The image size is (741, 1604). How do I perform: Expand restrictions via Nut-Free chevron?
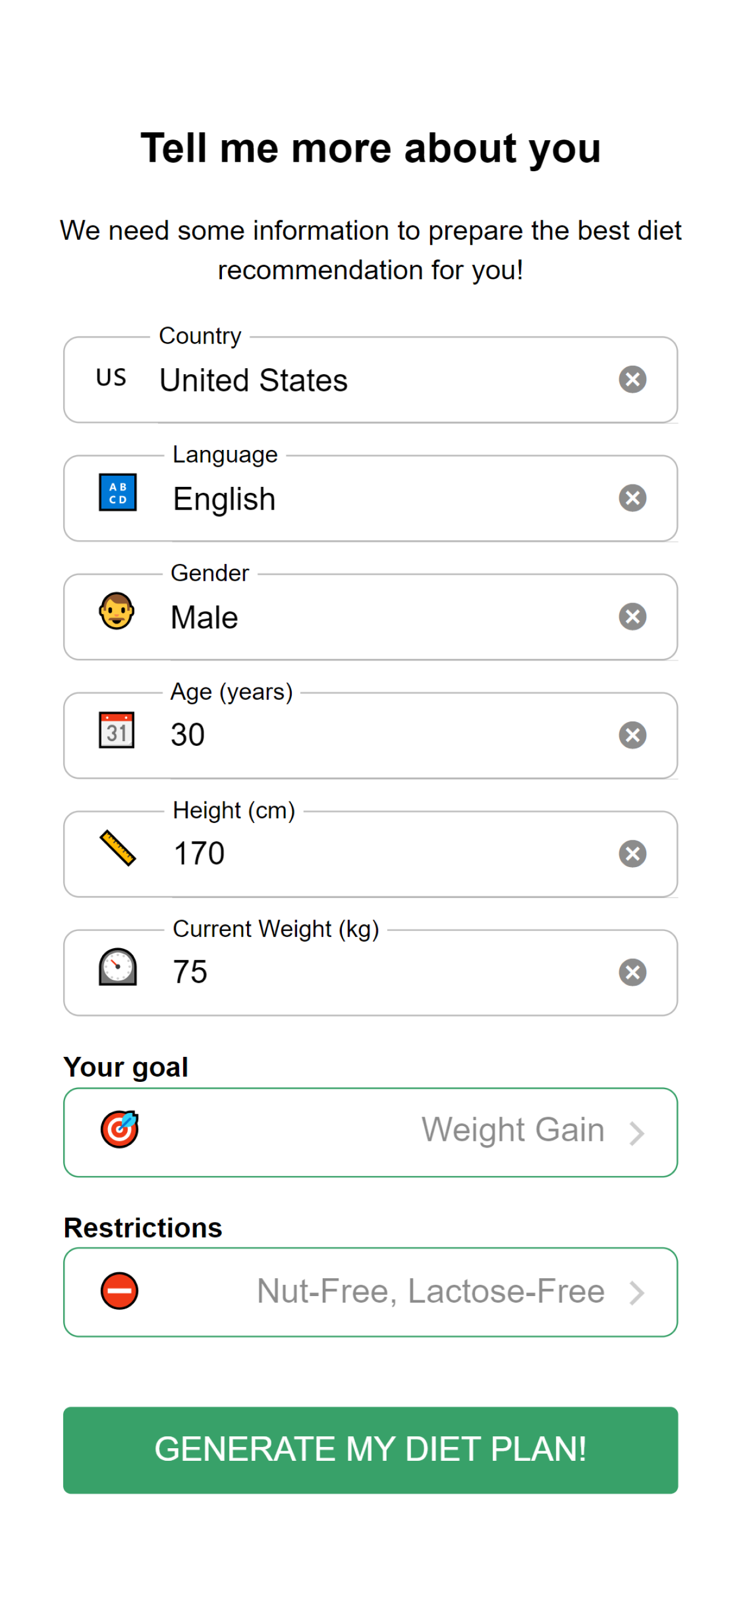point(636,1293)
